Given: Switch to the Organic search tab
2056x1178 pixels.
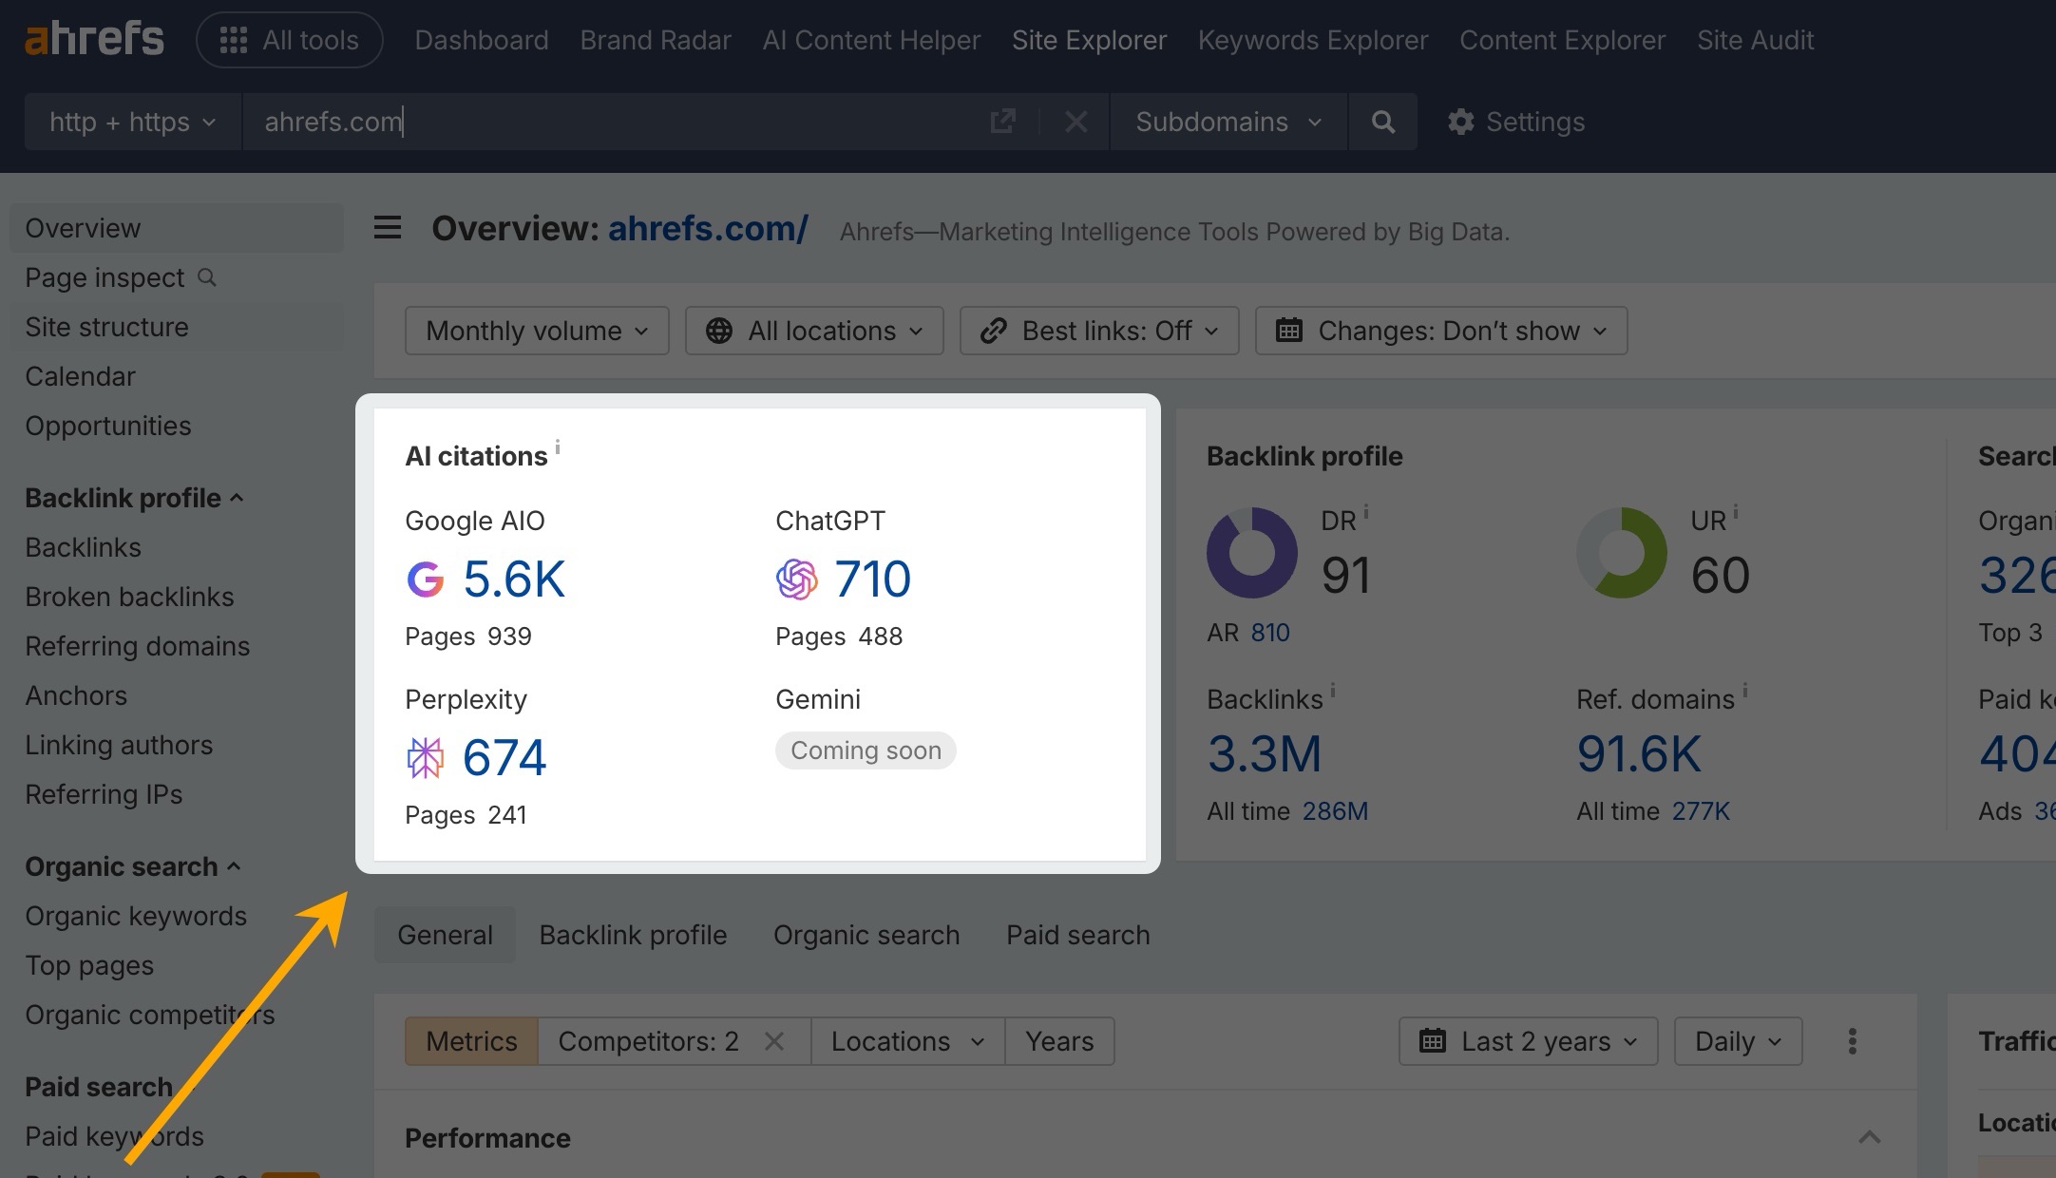Looking at the screenshot, I should tap(866, 935).
